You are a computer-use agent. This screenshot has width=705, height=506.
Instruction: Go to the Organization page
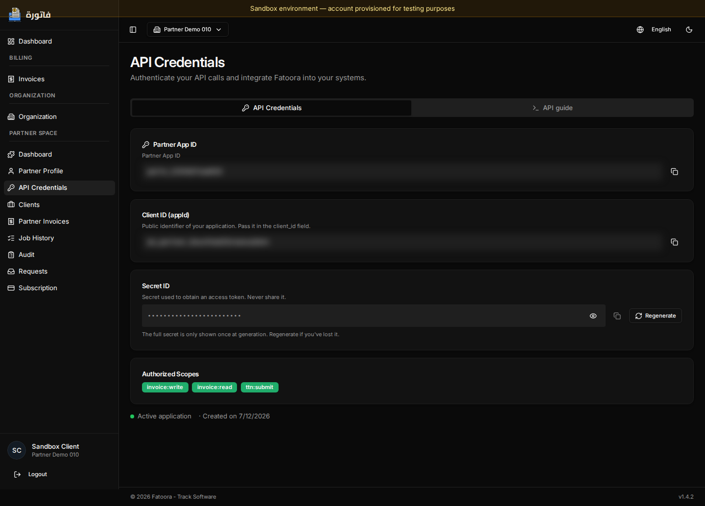tap(59, 116)
